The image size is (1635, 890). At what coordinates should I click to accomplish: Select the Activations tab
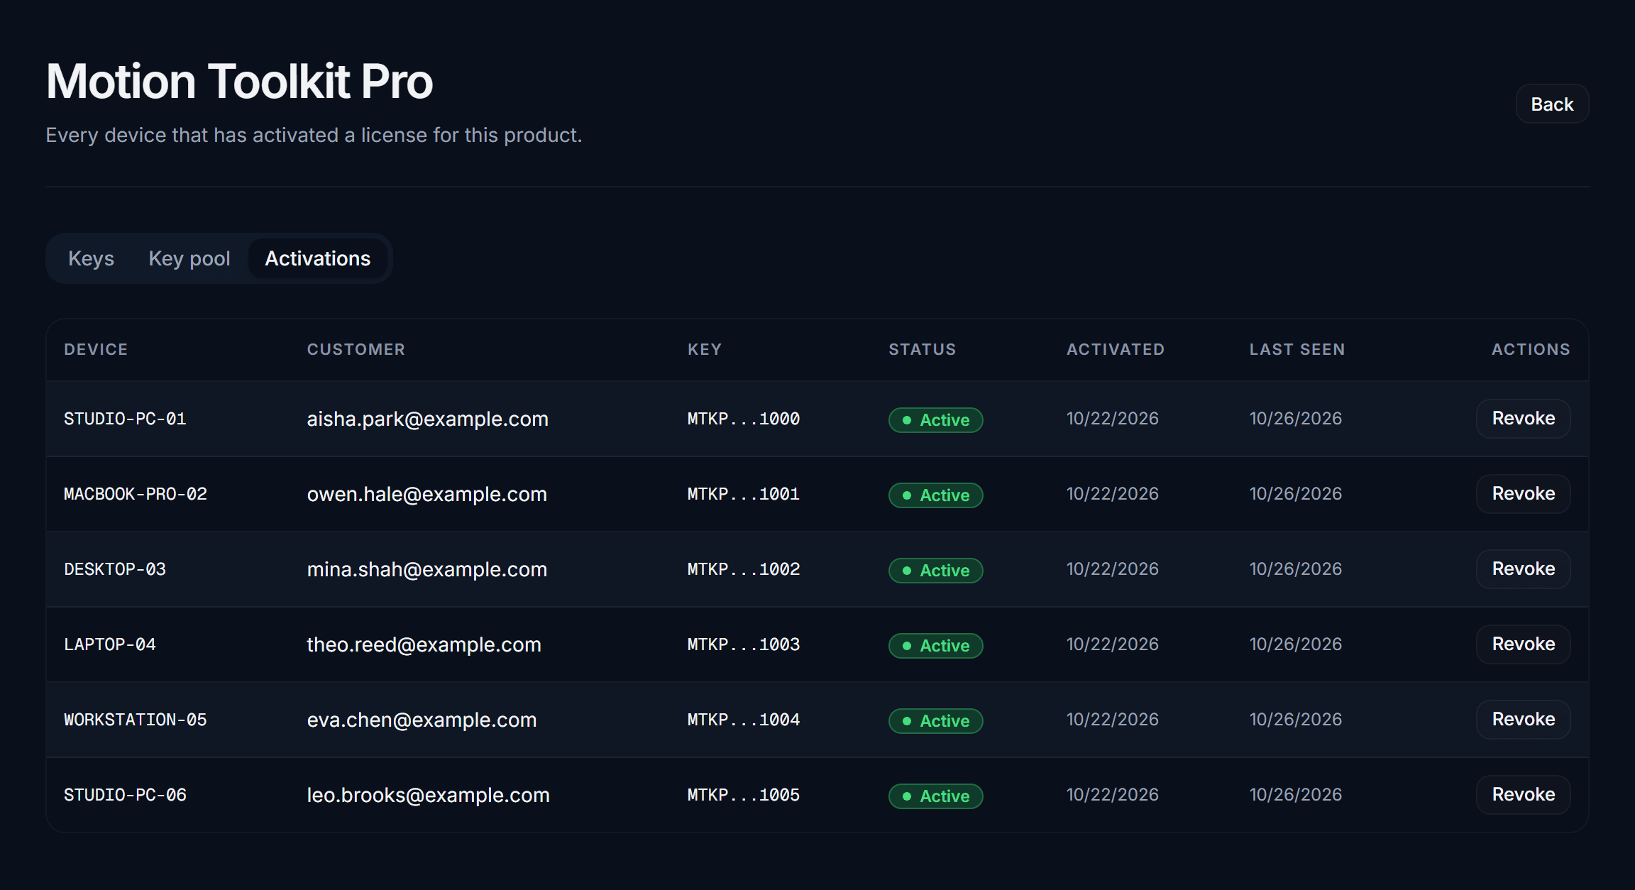(318, 258)
